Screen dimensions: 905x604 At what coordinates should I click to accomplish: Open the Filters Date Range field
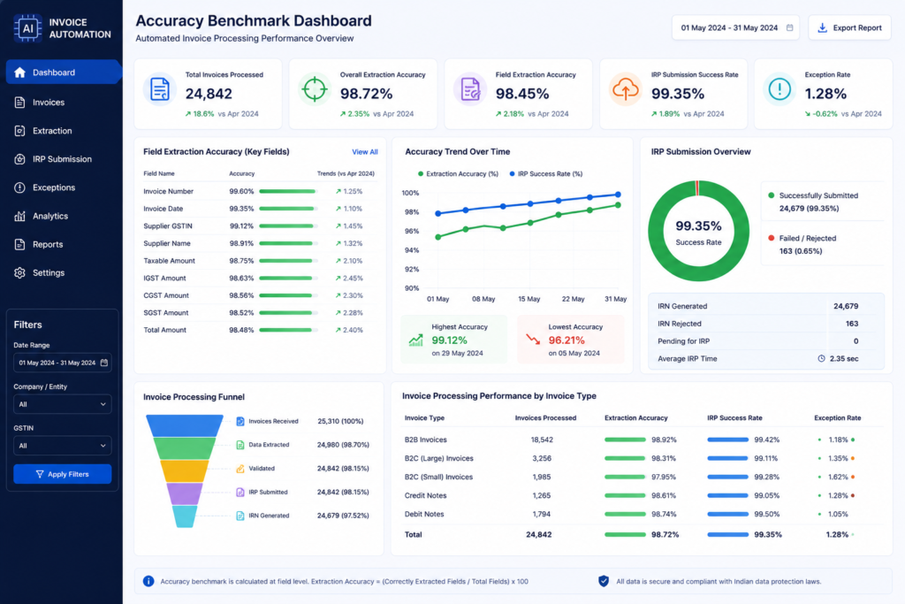pos(63,363)
